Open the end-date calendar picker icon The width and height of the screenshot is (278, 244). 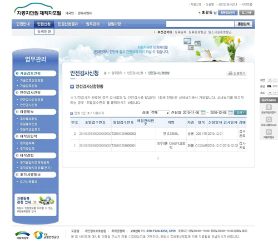point(230,113)
